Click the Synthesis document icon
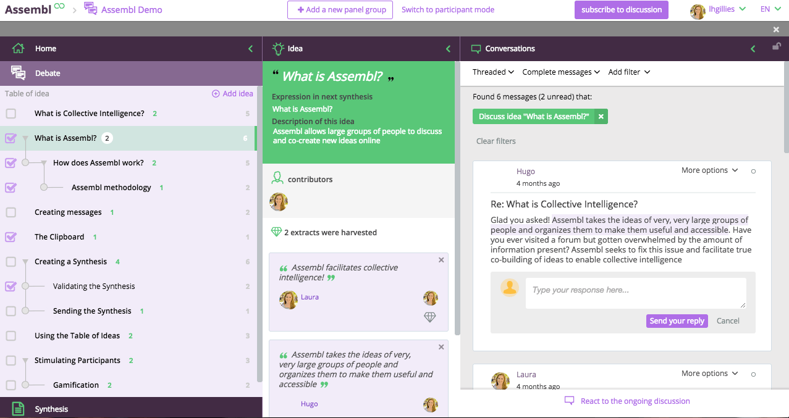 [x=19, y=409]
